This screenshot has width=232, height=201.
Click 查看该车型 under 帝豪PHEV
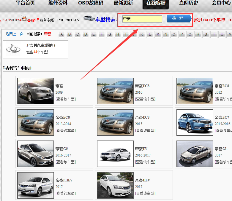tap(66, 193)
